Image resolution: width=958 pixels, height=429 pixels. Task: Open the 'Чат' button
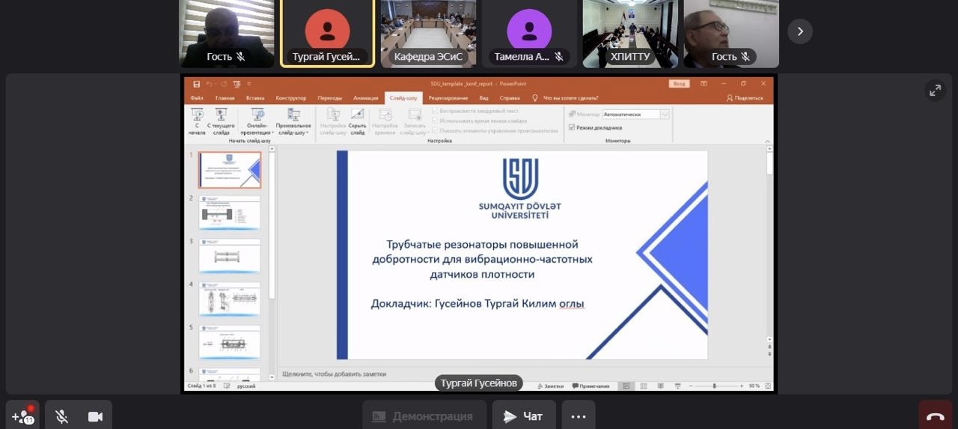(x=523, y=417)
